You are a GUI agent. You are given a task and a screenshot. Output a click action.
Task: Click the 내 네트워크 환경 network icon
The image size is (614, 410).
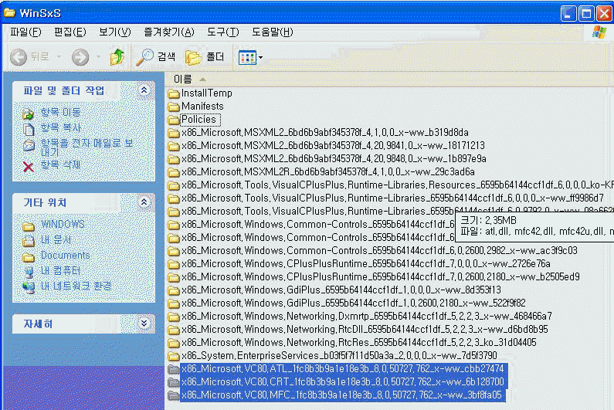pos(29,287)
